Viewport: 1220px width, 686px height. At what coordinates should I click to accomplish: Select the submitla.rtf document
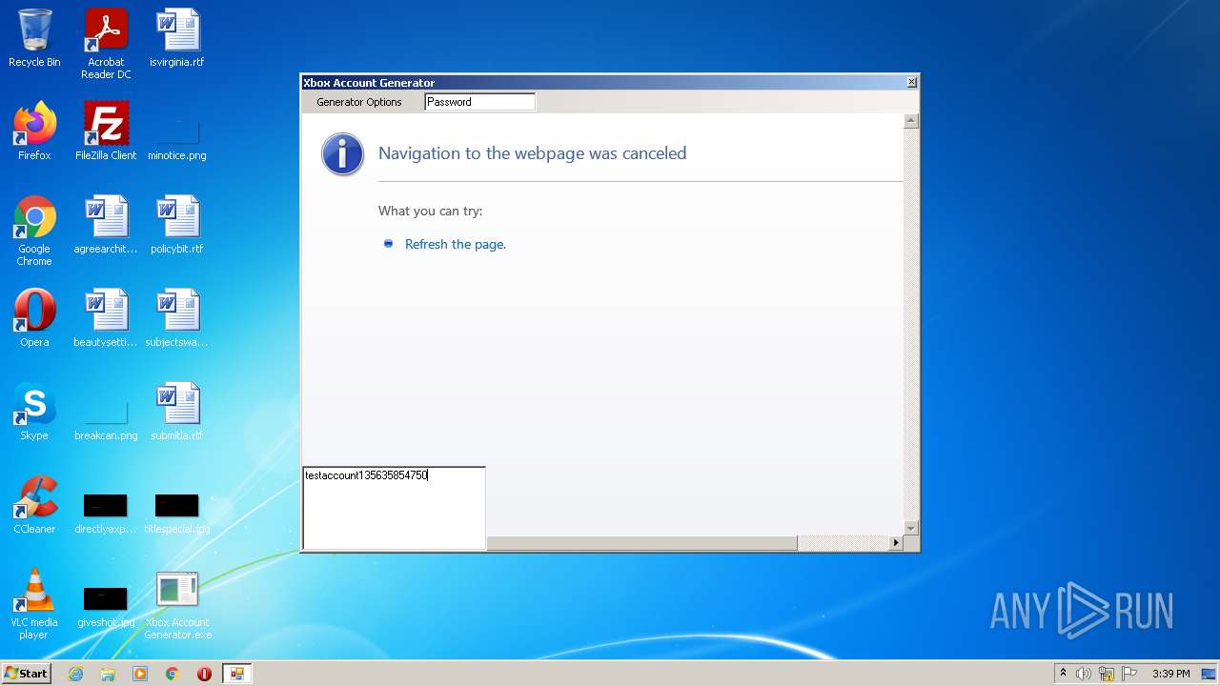coord(177,412)
